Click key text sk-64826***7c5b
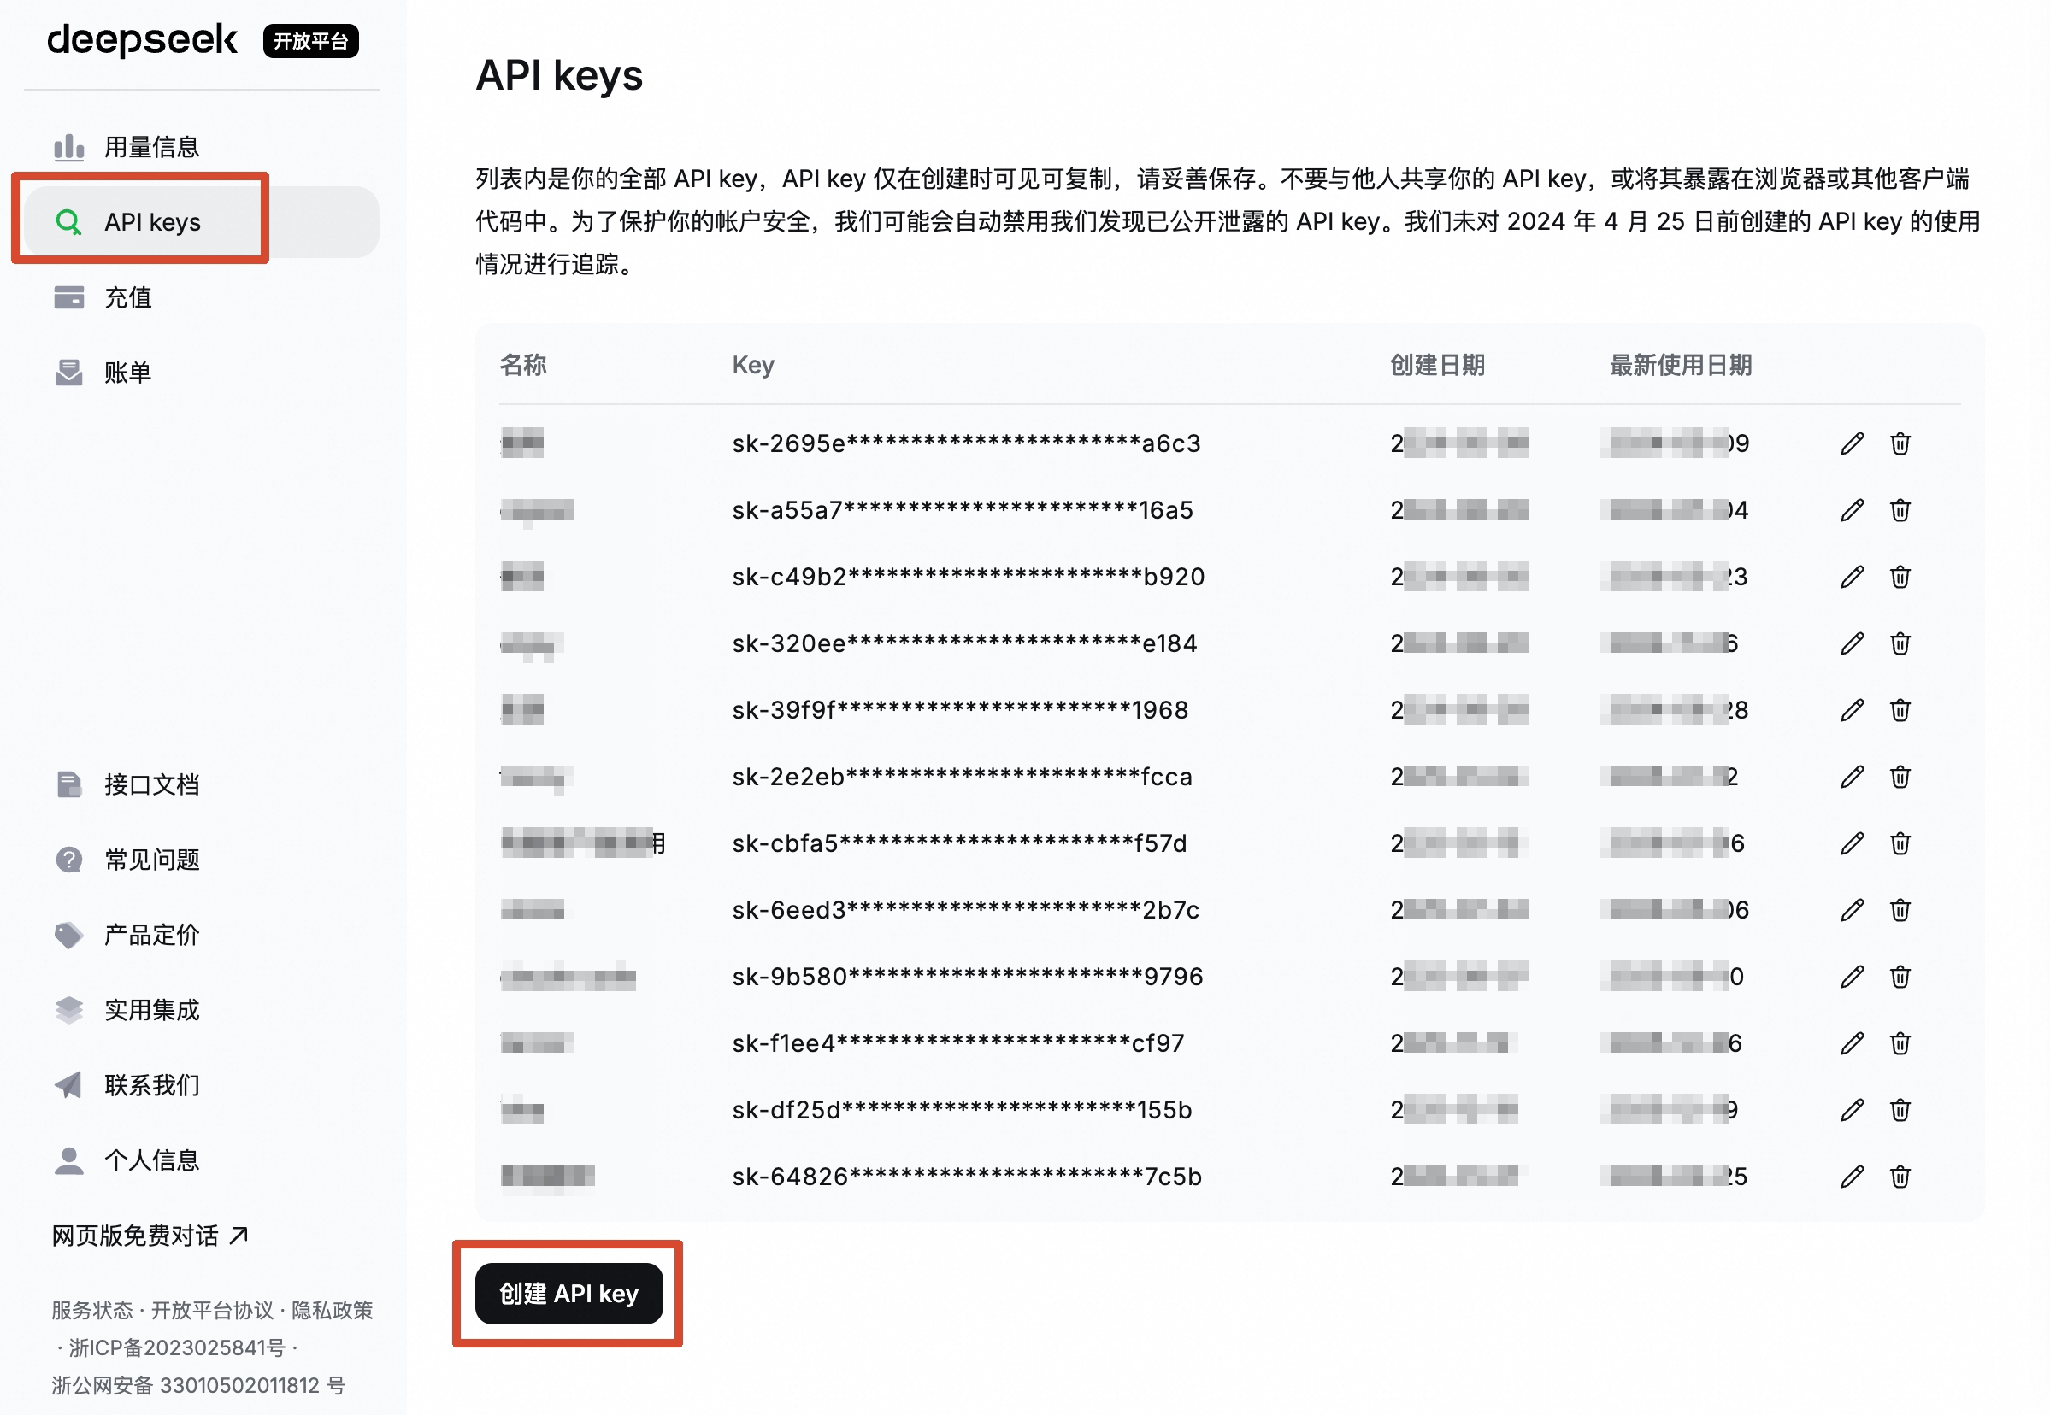The height and width of the screenshot is (1415, 2050). click(966, 1177)
